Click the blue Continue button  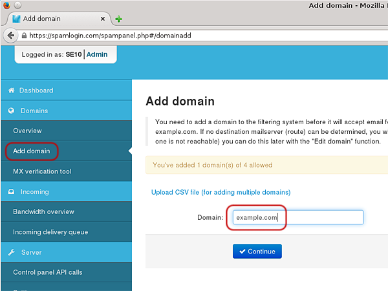tap(257, 251)
